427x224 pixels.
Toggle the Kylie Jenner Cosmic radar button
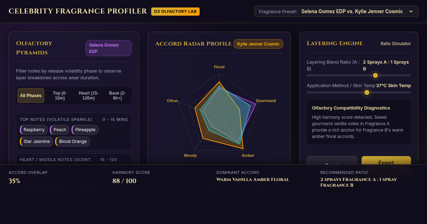click(x=258, y=44)
